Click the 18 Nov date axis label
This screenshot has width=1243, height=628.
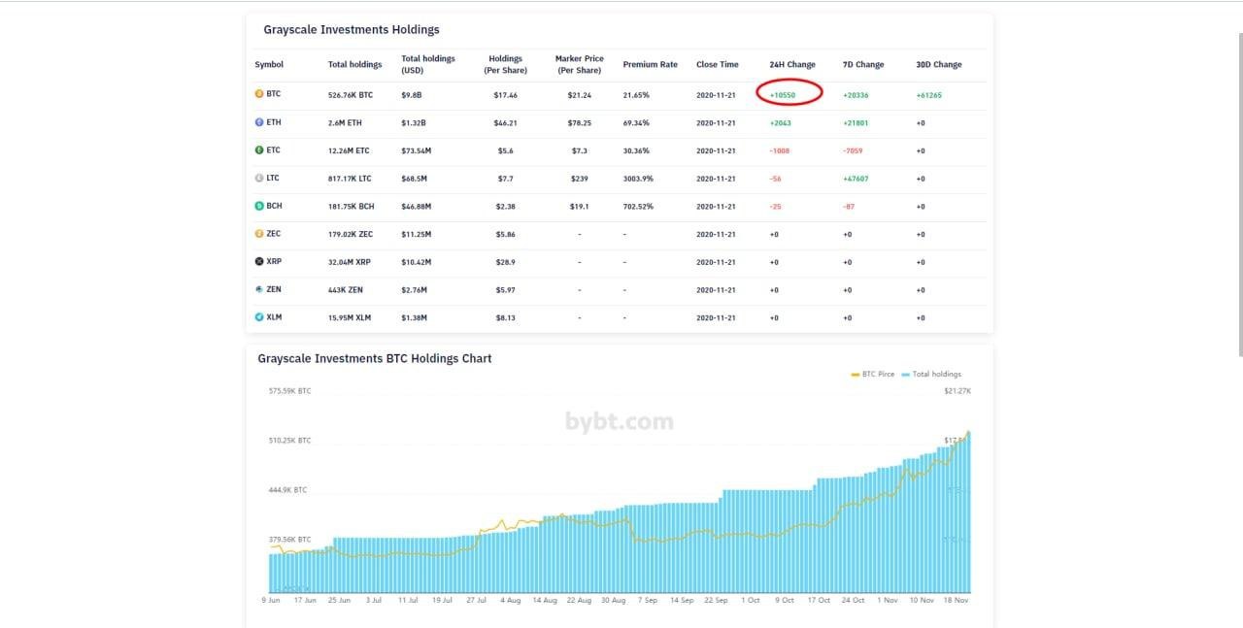pos(956,600)
